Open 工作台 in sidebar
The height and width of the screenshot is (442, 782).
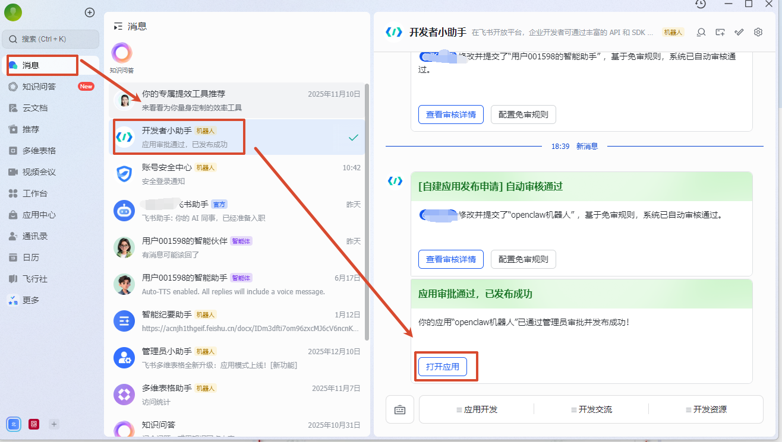pos(50,193)
